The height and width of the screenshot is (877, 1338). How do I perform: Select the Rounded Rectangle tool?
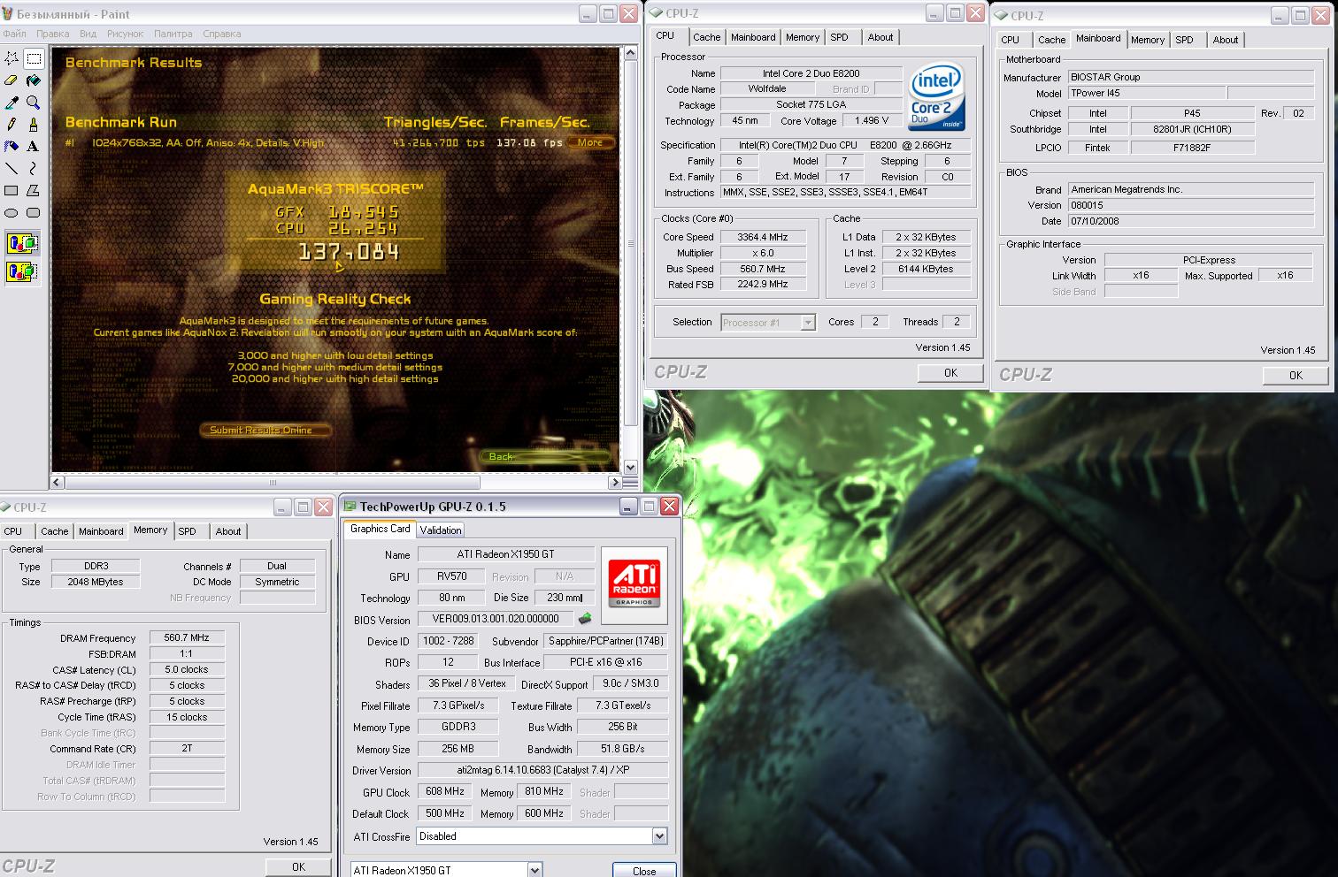34,212
